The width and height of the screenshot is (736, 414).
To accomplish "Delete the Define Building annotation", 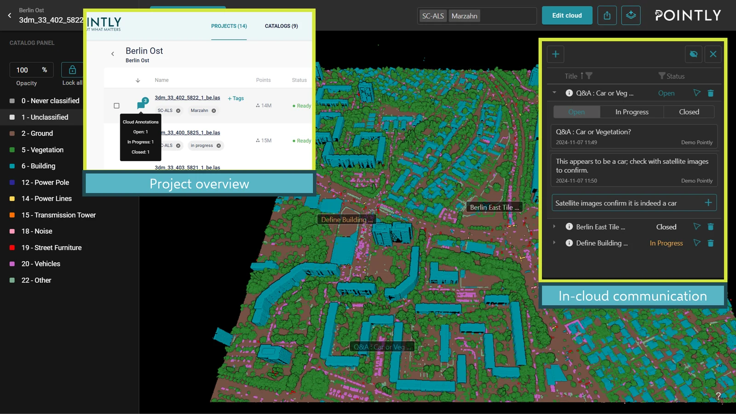I will (711, 243).
